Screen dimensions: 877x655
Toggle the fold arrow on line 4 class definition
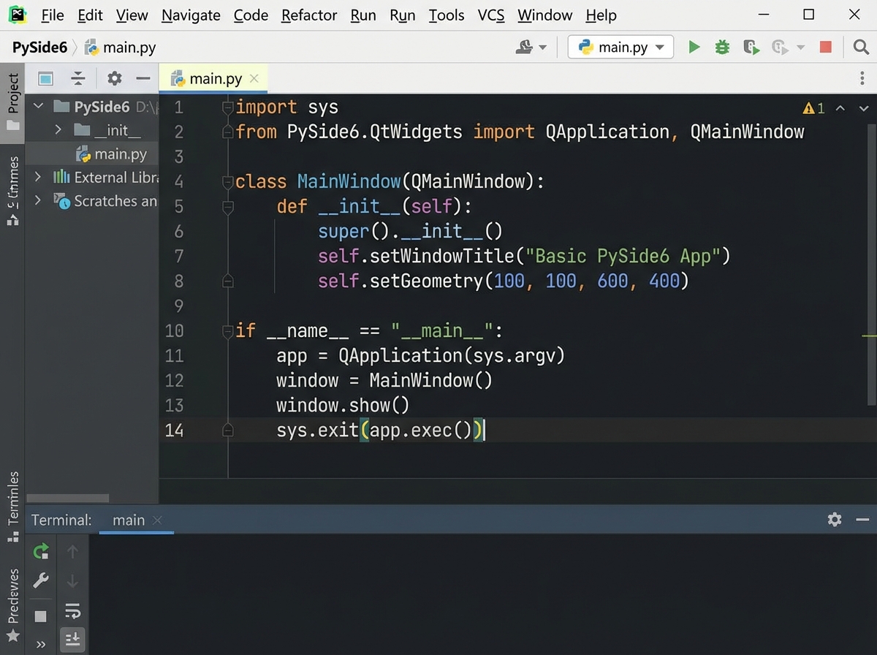[x=227, y=181]
